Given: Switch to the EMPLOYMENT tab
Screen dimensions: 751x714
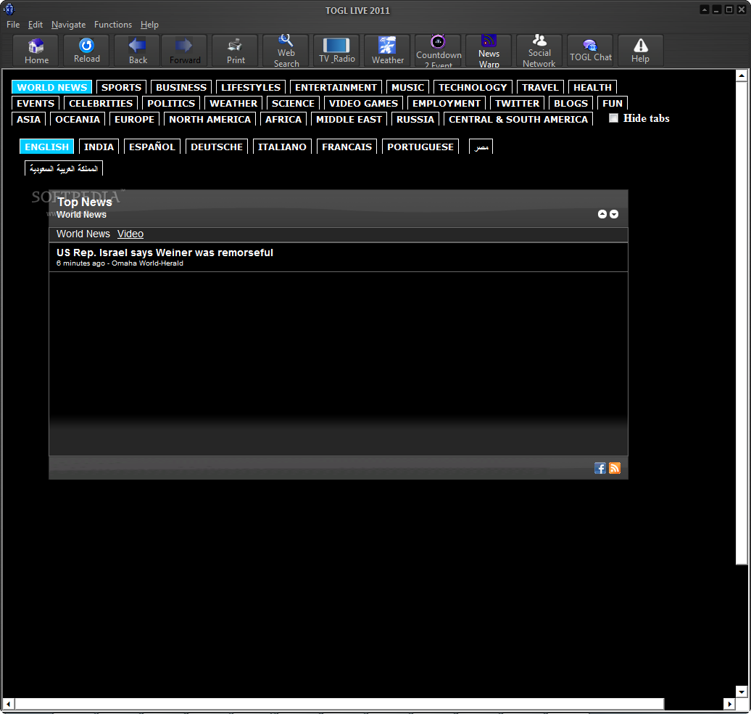Looking at the screenshot, I should point(447,103).
